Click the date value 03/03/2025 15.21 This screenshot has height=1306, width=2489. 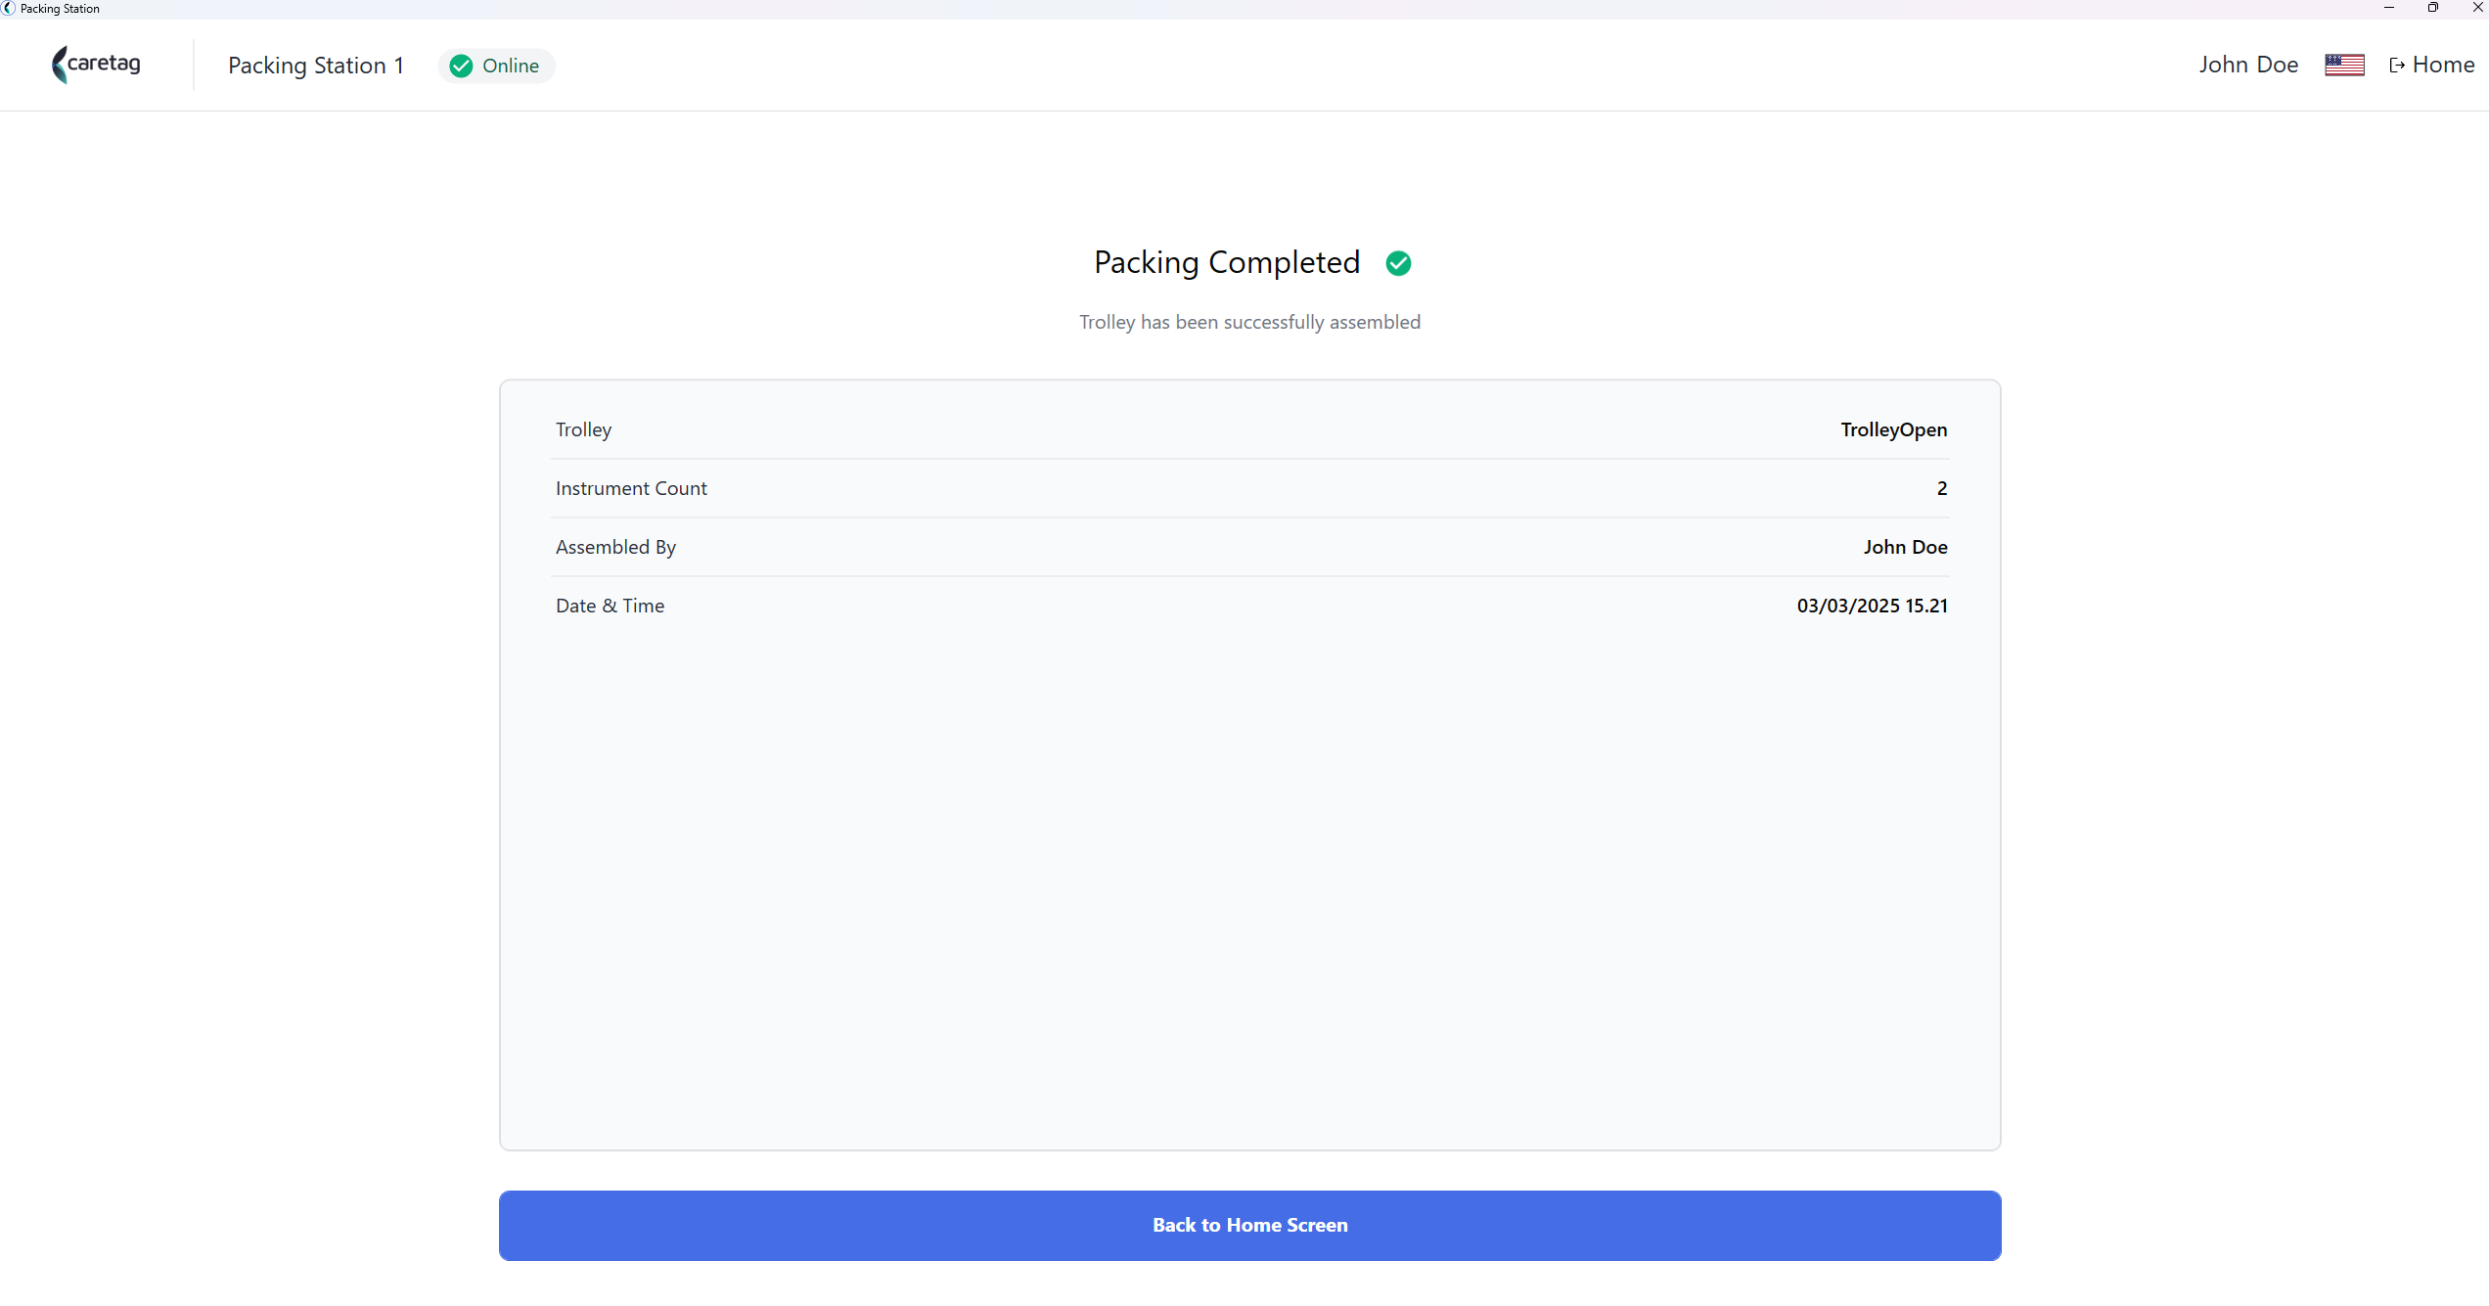pos(1872,606)
